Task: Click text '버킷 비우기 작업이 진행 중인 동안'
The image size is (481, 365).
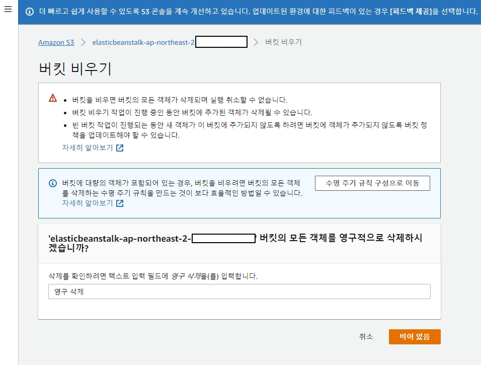Action: 126,112
